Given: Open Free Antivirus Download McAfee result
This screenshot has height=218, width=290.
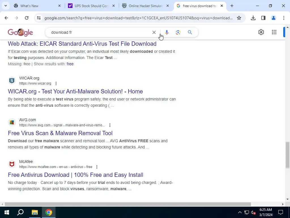Looking at the screenshot, I should tap(75, 175).
